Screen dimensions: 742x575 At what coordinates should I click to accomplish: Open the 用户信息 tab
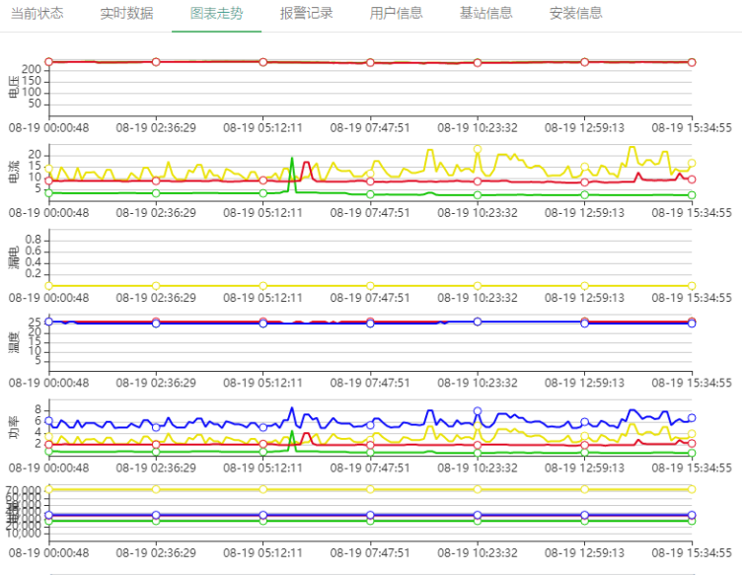click(396, 14)
